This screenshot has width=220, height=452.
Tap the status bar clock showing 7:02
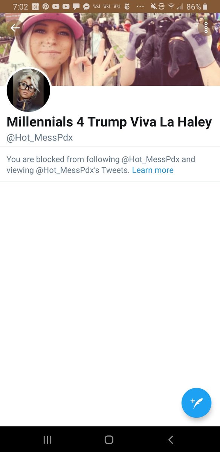coord(20,7)
